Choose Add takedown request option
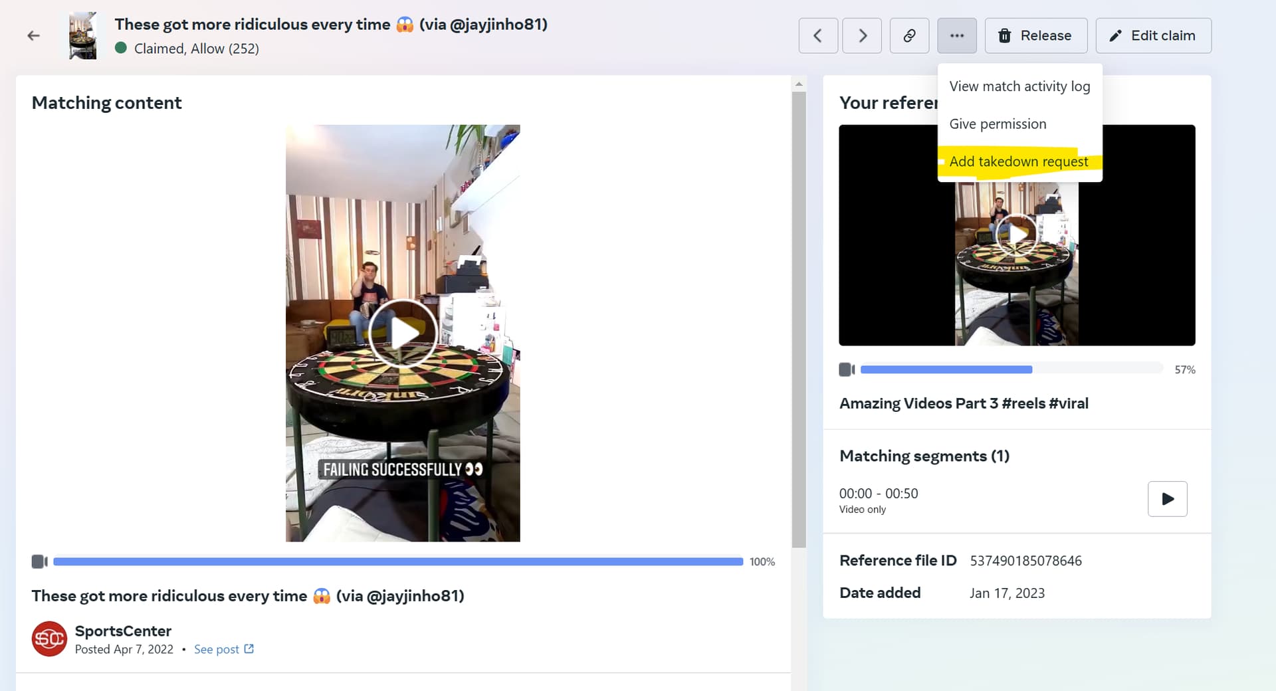Screen dimensions: 1276x691 [x=1018, y=162]
